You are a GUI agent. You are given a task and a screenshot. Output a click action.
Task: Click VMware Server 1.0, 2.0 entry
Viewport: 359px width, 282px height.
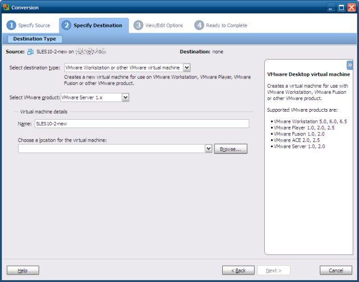click(299, 146)
